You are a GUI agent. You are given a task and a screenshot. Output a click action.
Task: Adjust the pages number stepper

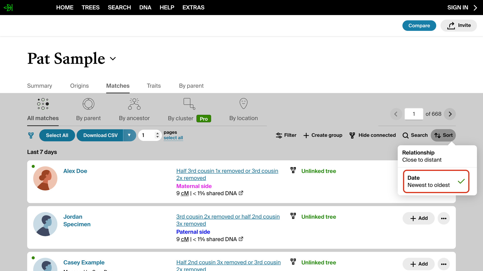point(157,135)
